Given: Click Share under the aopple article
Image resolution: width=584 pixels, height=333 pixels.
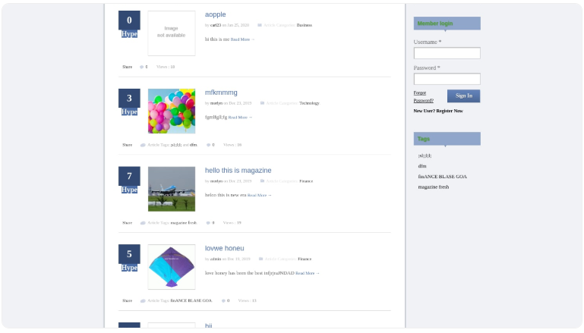Looking at the screenshot, I should [128, 67].
